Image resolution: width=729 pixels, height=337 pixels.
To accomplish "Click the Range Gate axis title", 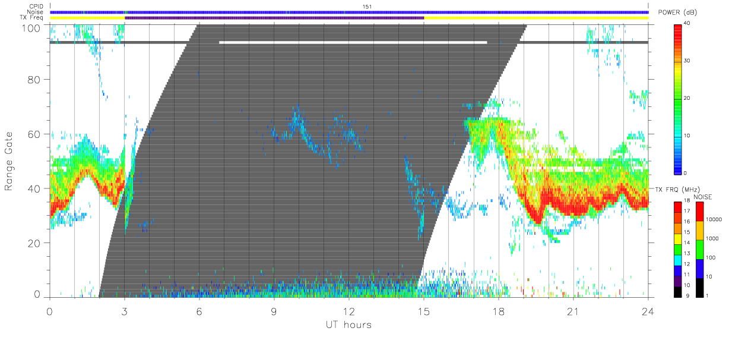I will [9, 161].
